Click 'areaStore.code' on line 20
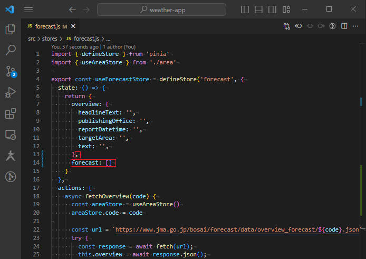This screenshot has width=366, height=259. pos(95,213)
